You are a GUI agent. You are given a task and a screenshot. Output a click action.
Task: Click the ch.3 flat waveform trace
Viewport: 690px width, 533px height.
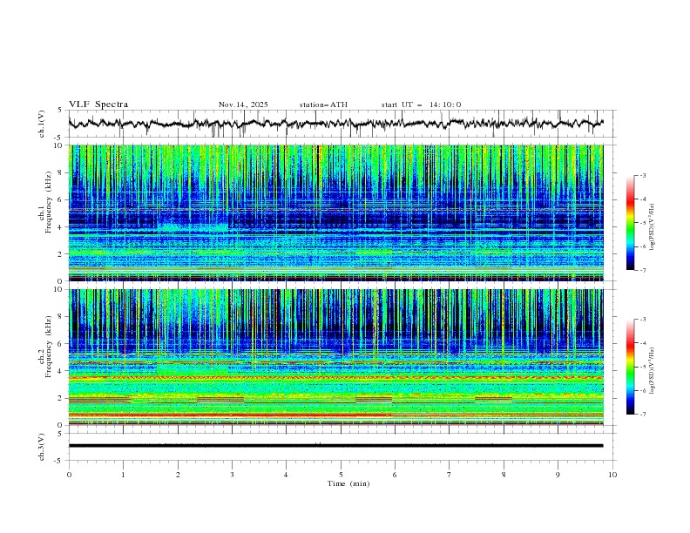(x=335, y=446)
